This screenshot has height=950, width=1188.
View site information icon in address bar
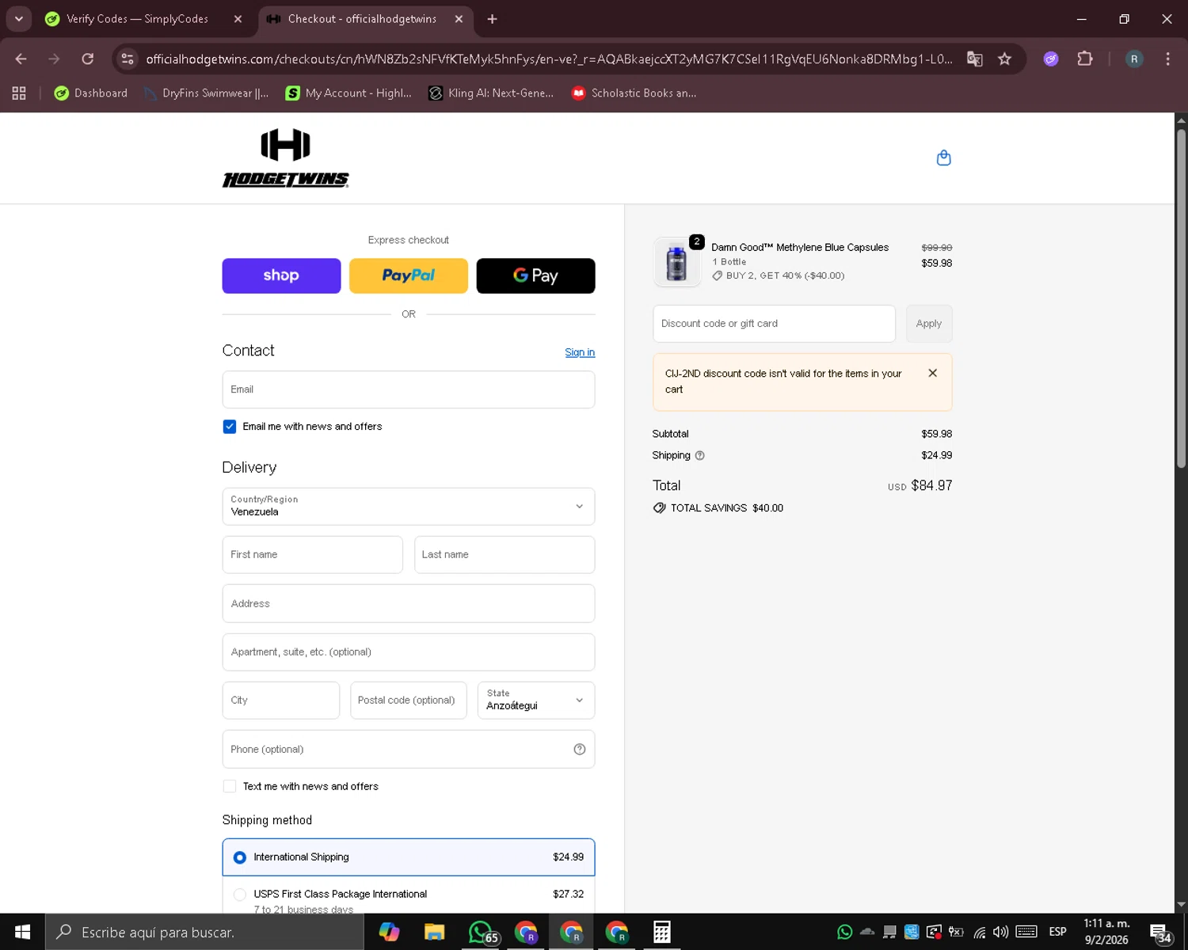point(128,59)
